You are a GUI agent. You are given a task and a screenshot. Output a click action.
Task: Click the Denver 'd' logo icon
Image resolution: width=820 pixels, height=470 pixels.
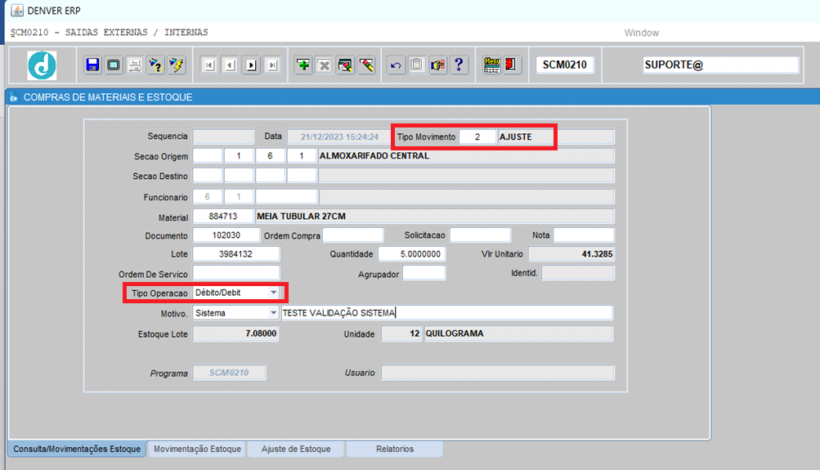pos(42,65)
